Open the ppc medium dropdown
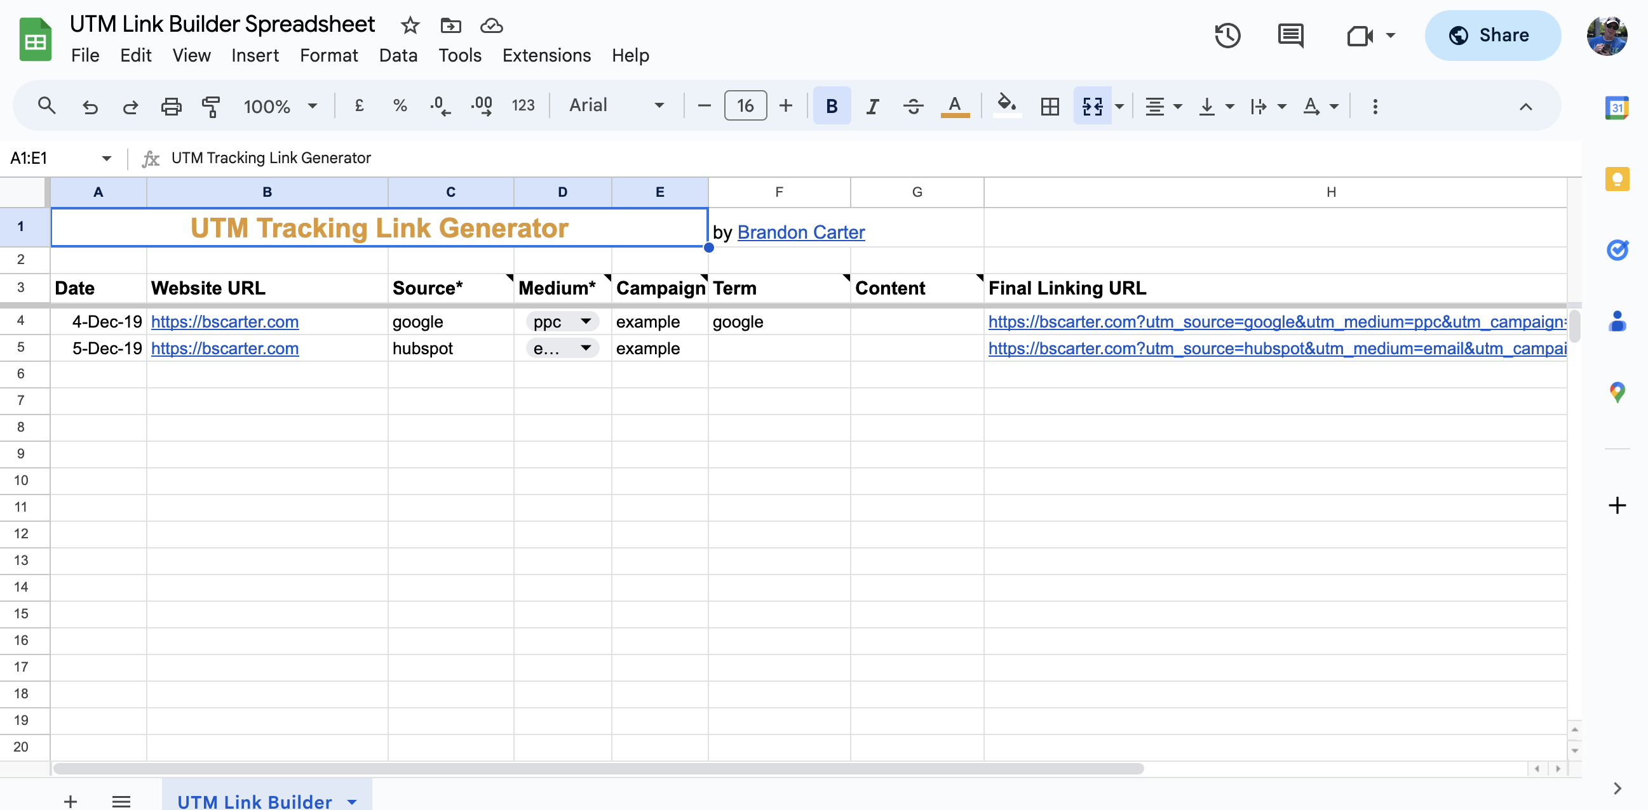Viewport: 1648px width, 810px height. [x=584, y=322]
